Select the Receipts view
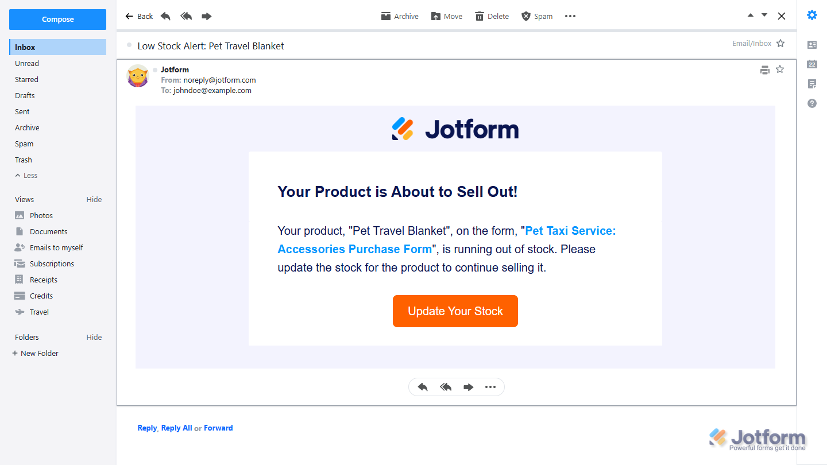The image size is (827, 465). pyautogui.click(x=44, y=280)
